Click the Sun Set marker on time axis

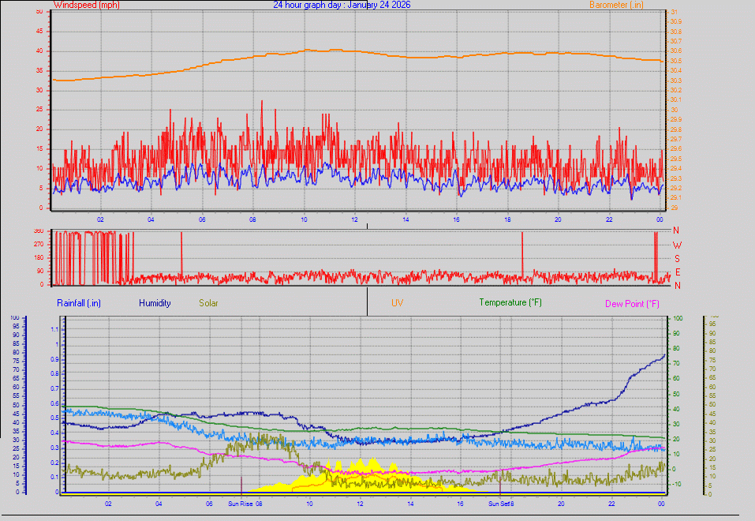coord(499,503)
